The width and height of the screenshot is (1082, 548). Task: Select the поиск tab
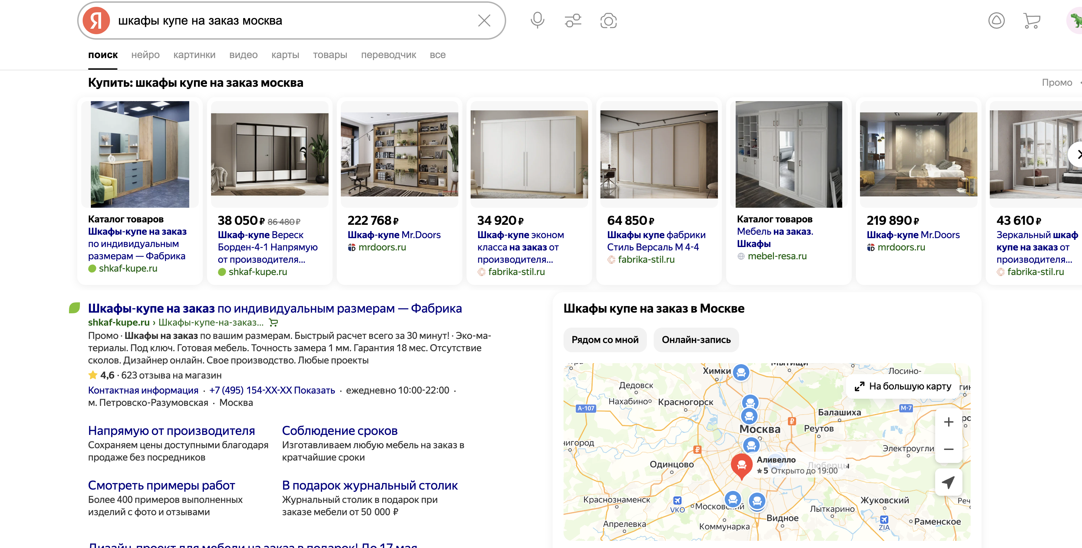pyautogui.click(x=103, y=55)
